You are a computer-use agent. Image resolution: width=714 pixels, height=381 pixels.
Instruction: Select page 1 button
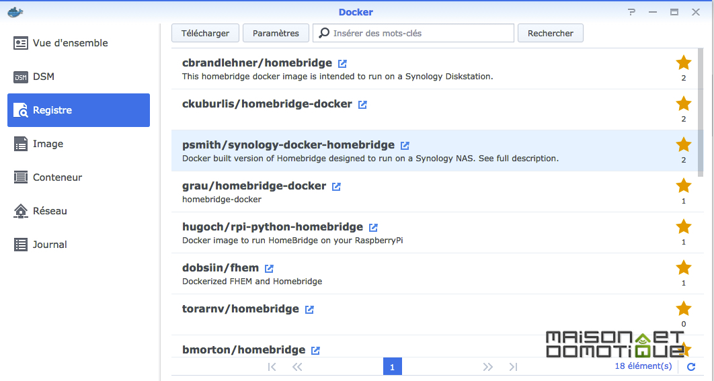point(393,366)
